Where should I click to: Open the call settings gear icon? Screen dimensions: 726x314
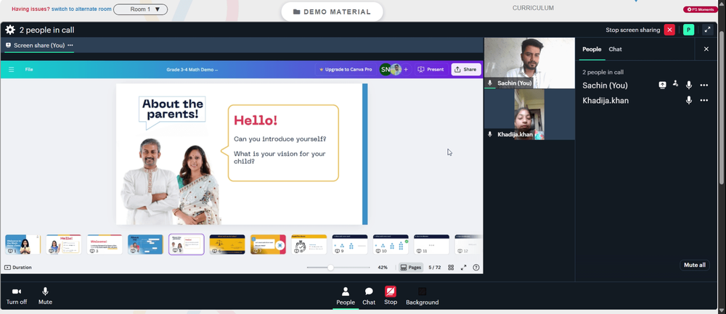(10, 30)
